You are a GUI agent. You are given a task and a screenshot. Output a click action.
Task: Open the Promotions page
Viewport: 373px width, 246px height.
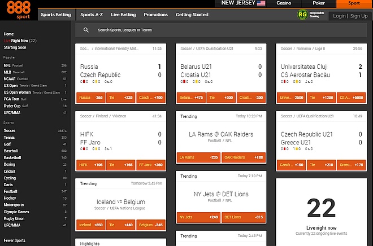[155, 15]
